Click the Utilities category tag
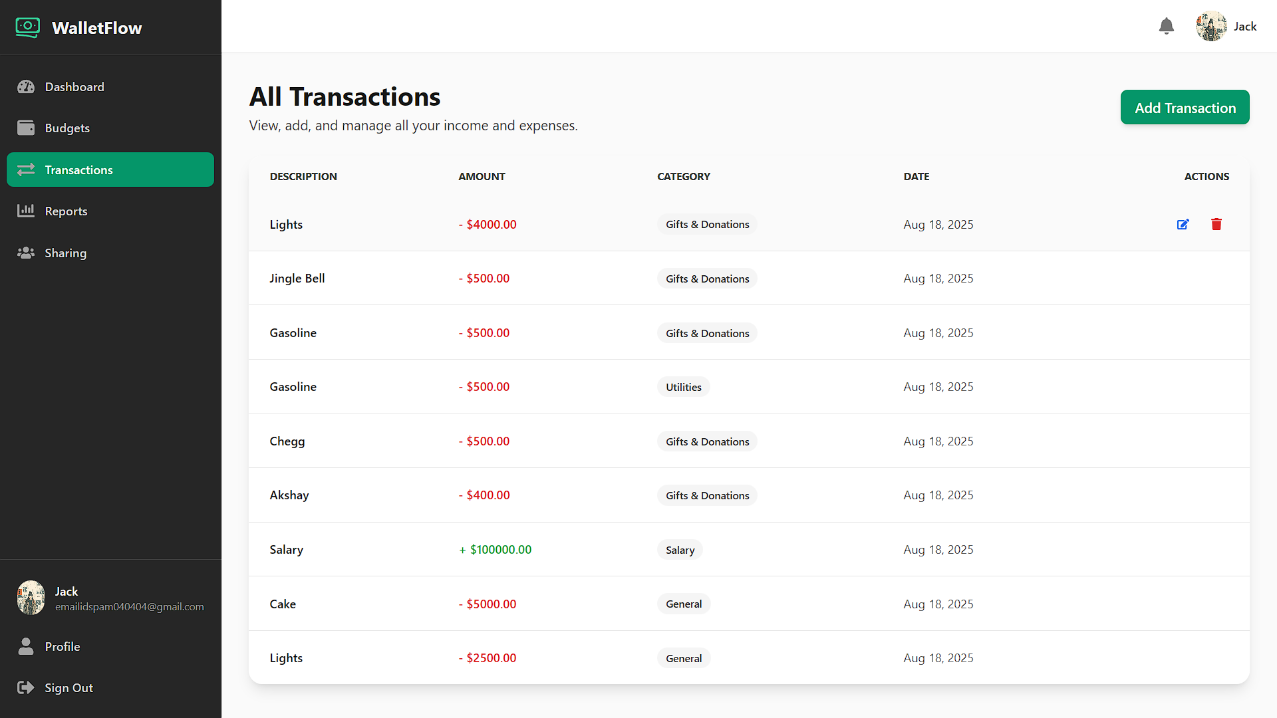1277x718 pixels. (x=683, y=387)
